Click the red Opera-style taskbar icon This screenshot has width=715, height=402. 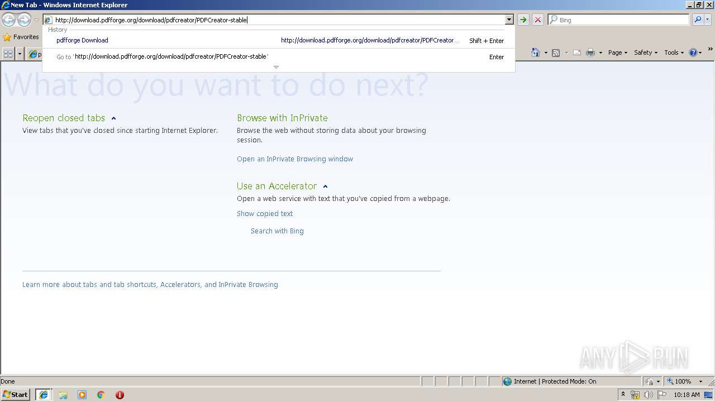point(120,395)
